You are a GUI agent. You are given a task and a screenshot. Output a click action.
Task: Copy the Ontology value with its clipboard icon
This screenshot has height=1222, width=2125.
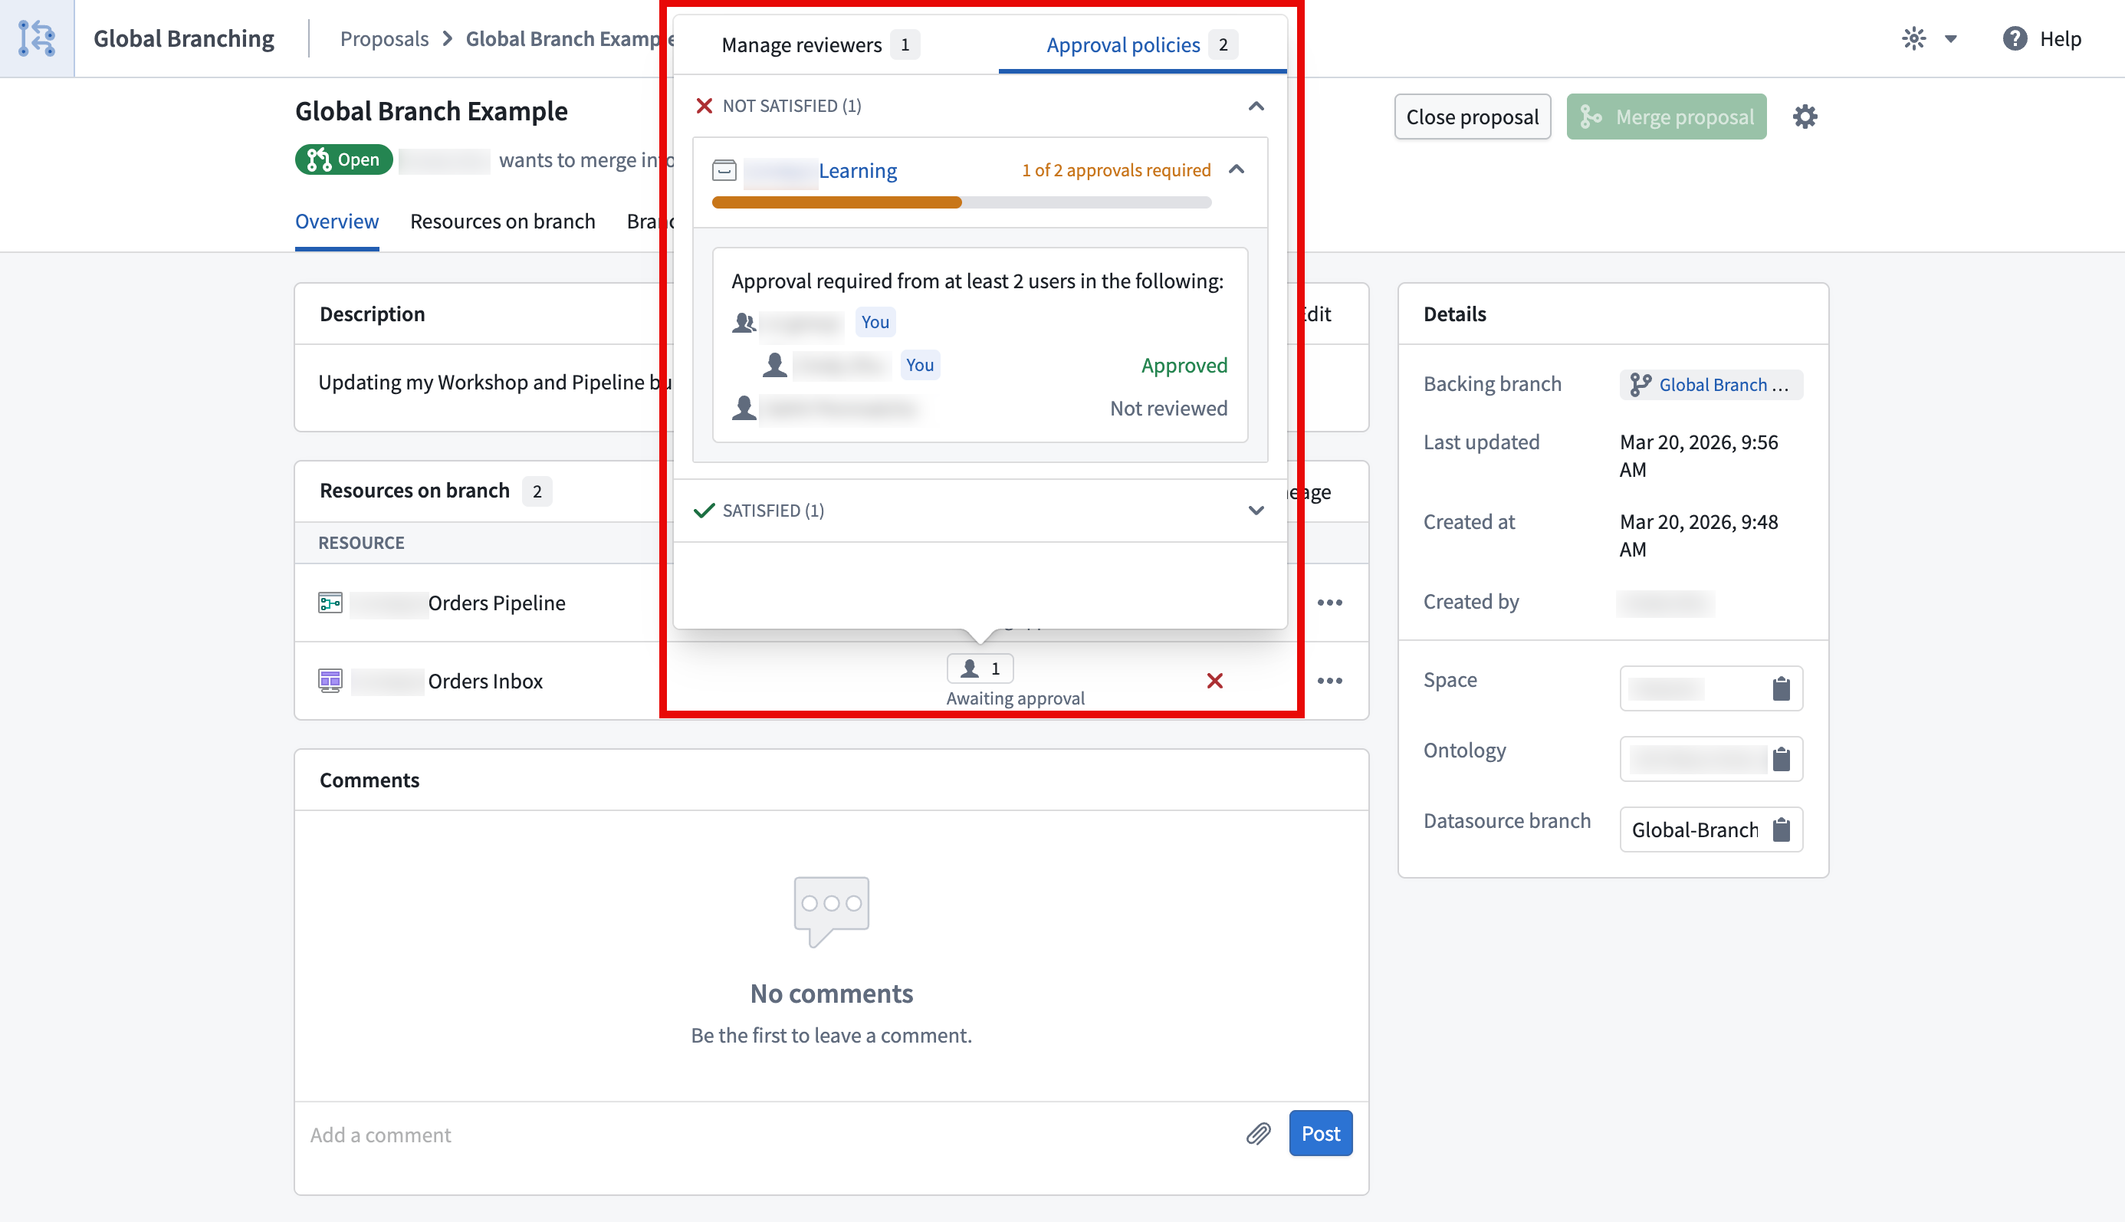pyautogui.click(x=1782, y=759)
